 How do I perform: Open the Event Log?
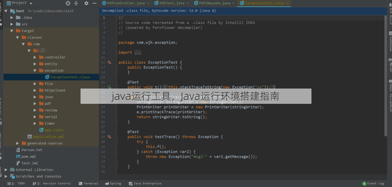pyautogui.click(x=373, y=184)
